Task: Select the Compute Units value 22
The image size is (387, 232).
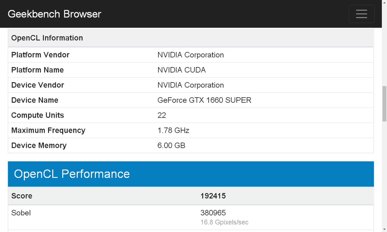Action: (x=162, y=115)
